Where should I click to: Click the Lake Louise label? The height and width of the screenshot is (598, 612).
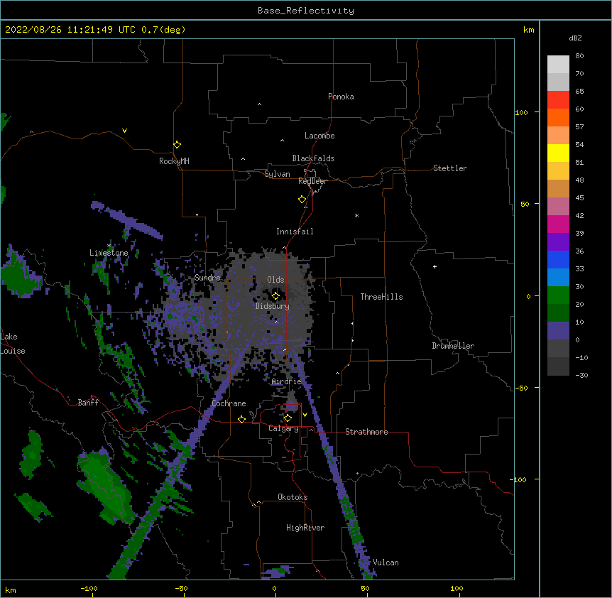[11, 344]
